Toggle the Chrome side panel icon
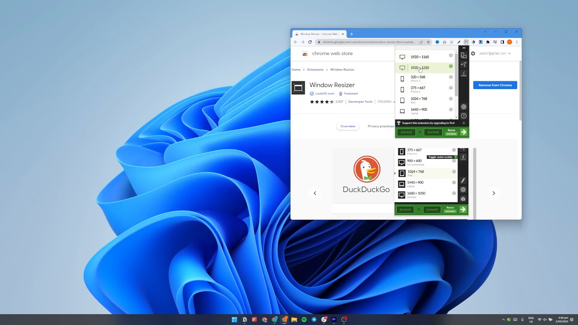The height and width of the screenshot is (325, 578). [x=502, y=42]
